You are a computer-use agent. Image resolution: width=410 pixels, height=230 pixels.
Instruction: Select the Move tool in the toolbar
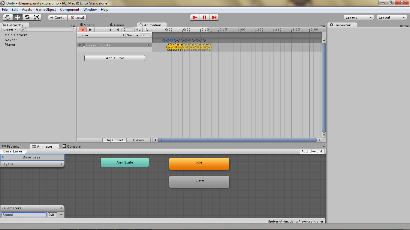17,17
